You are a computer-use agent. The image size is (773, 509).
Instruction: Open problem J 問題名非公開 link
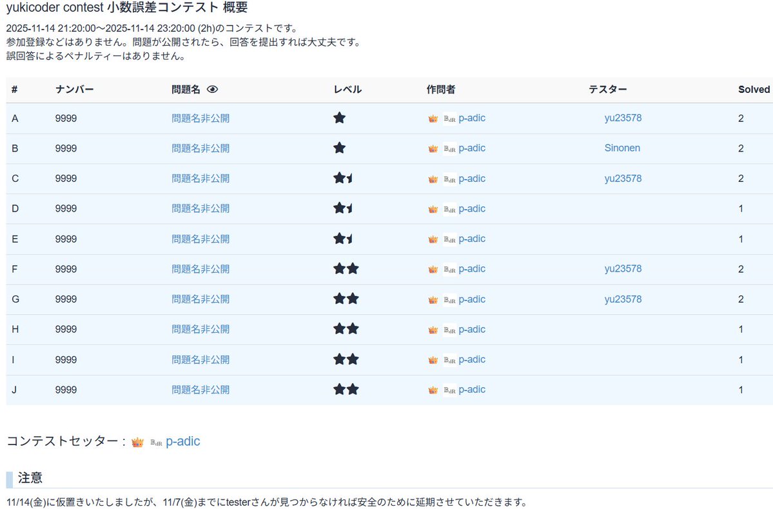point(200,390)
